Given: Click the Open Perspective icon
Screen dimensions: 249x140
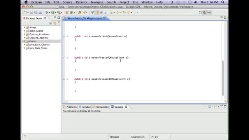Looking at the screenshot, I should (x=200, y=12).
